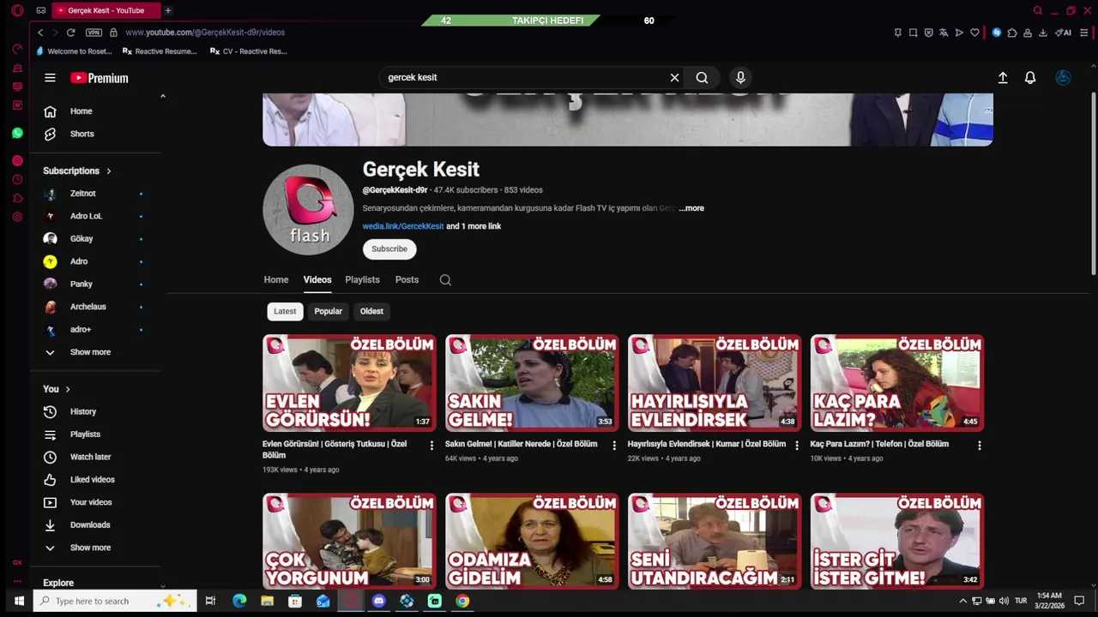Open a new browser tab
Image resolution: width=1098 pixels, height=617 pixels.
click(167, 10)
